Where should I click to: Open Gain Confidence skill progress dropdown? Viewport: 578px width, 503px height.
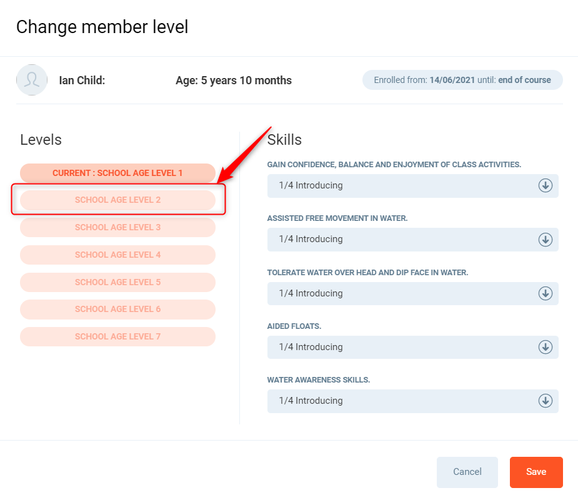(x=403, y=185)
